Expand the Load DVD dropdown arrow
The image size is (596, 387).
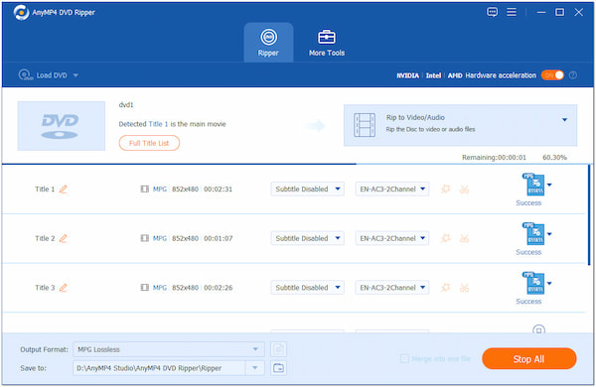[75, 75]
